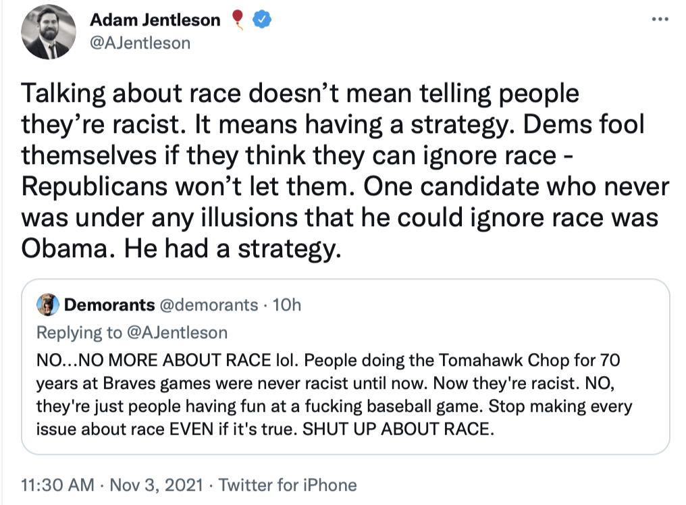Click the small Demorants avatar icon
686x505 pixels.
click(x=47, y=305)
